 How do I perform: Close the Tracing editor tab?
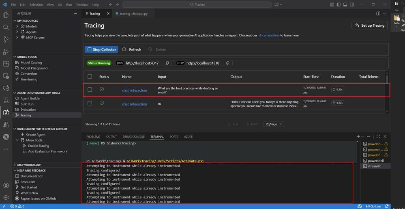tap(108, 13)
